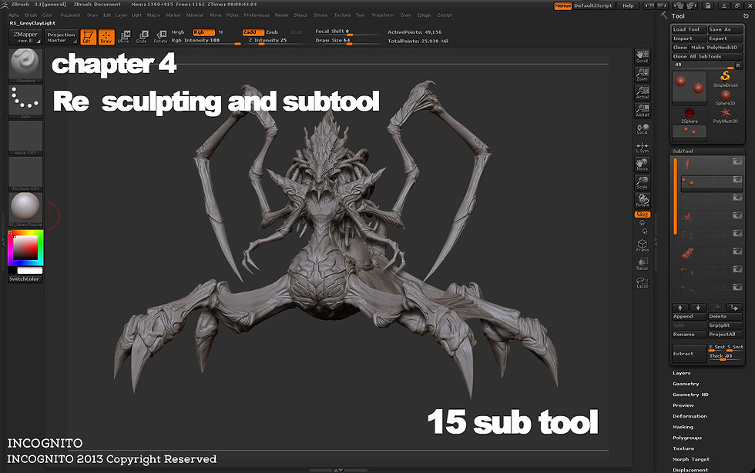Toggle Local transformations
The height and width of the screenshot is (473, 755).
coord(643,129)
